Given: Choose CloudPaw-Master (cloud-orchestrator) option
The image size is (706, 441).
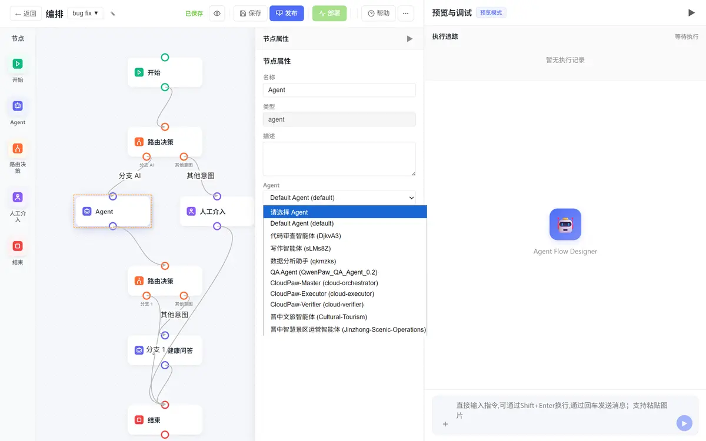Looking at the screenshot, I should [x=345, y=283].
